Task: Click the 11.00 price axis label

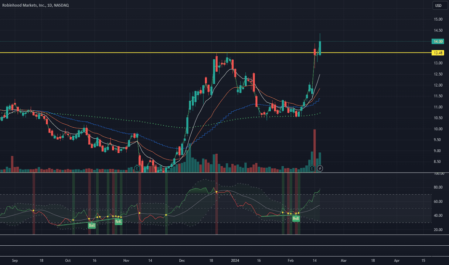Action: pos(438,107)
